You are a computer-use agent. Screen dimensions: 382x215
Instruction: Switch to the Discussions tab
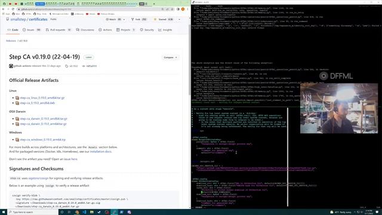click(85, 30)
